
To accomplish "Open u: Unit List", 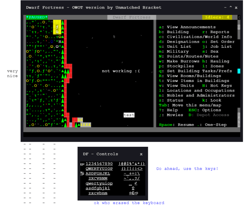I will point(175,47).
